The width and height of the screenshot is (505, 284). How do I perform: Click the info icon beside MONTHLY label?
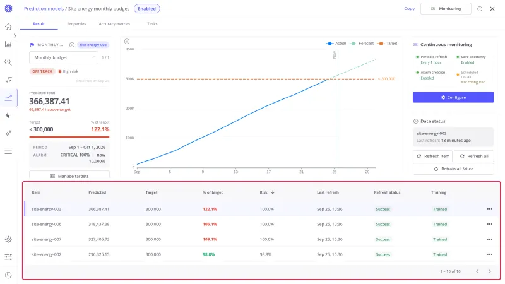click(72, 45)
